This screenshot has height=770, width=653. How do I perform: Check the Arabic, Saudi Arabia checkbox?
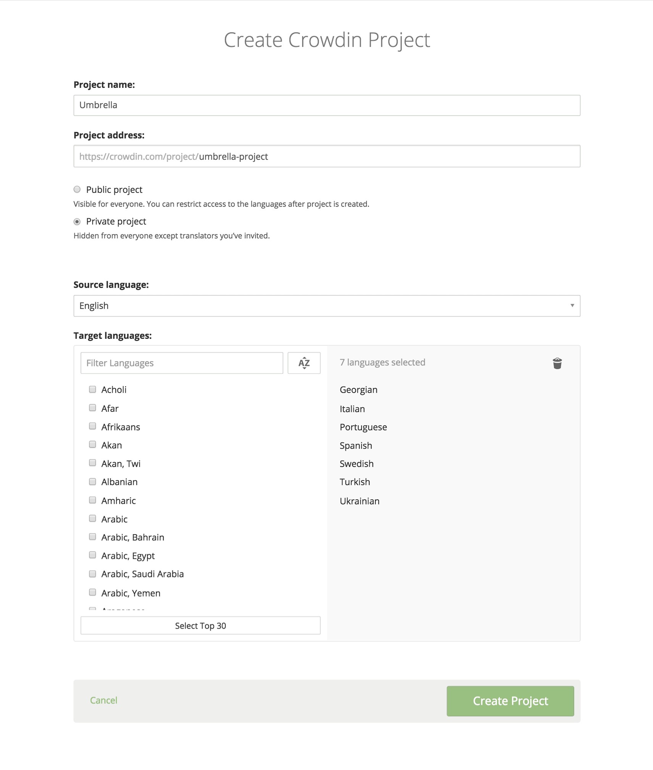coord(92,574)
